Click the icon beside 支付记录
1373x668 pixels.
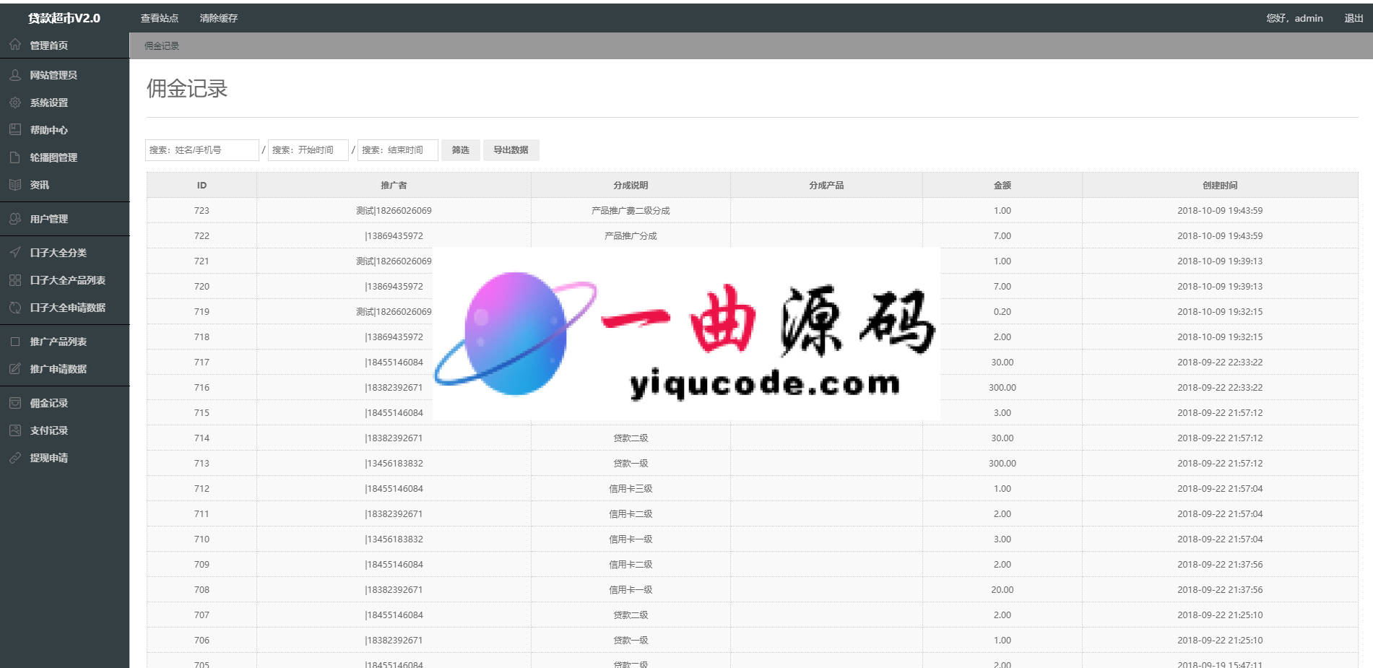pyautogui.click(x=15, y=430)
